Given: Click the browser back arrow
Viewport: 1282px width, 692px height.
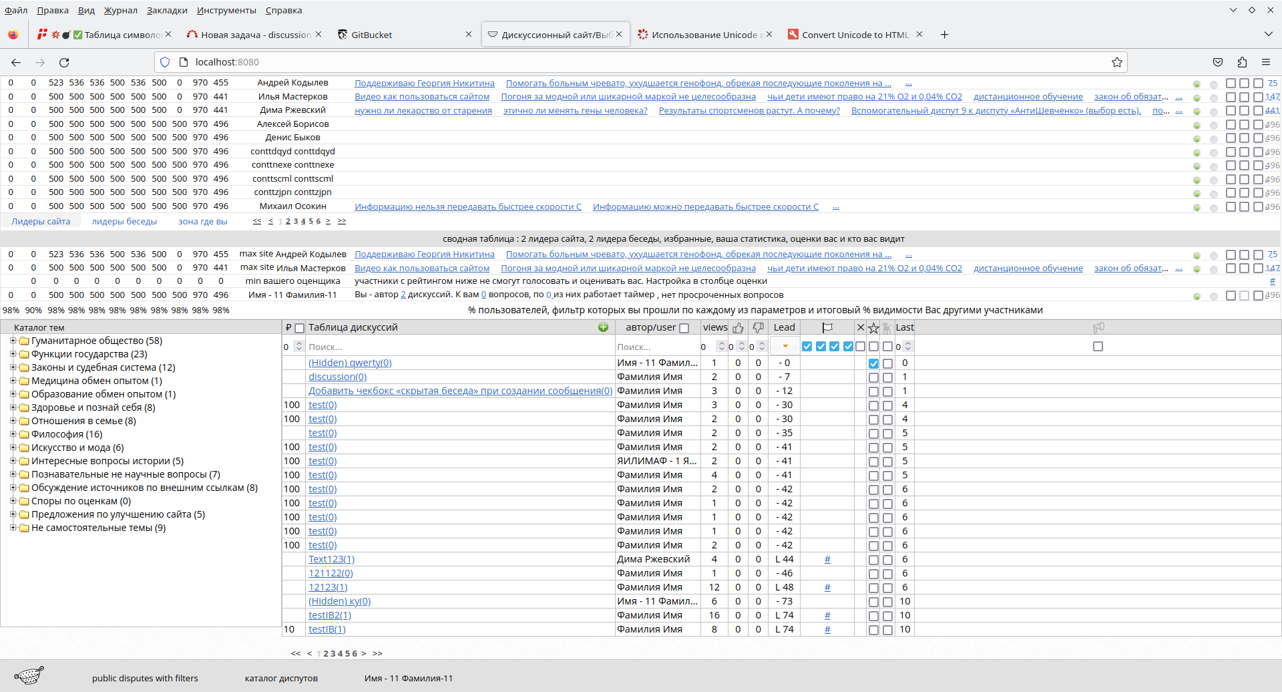Looking at the screenshot, I should click(16, 62).
